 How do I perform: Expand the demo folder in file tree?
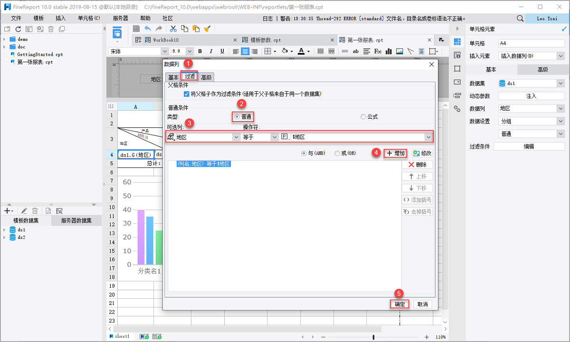[x=5, y=39]
